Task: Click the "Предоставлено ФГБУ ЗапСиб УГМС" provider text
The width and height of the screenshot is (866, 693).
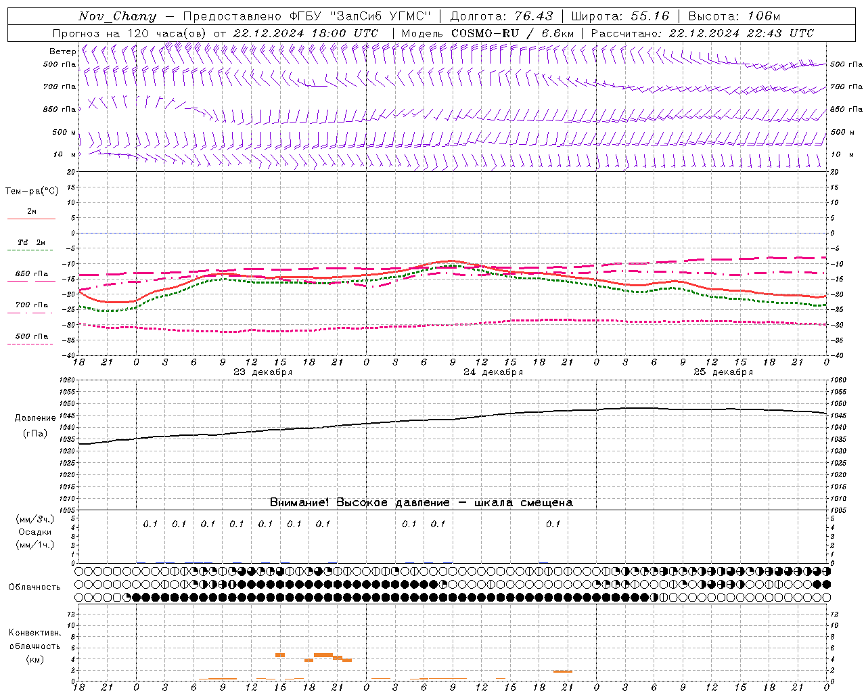Action: (307, 16)
